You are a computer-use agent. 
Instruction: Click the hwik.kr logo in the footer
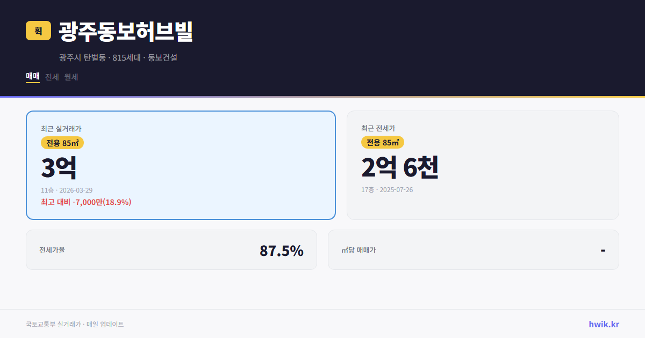[x=604, y=324]
